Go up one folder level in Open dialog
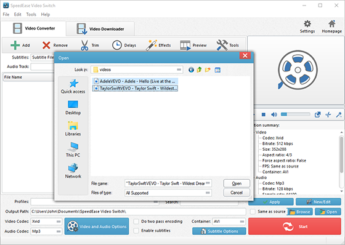Image resolution: width=345 pixels, height=245 pixels. coord(199,70)
